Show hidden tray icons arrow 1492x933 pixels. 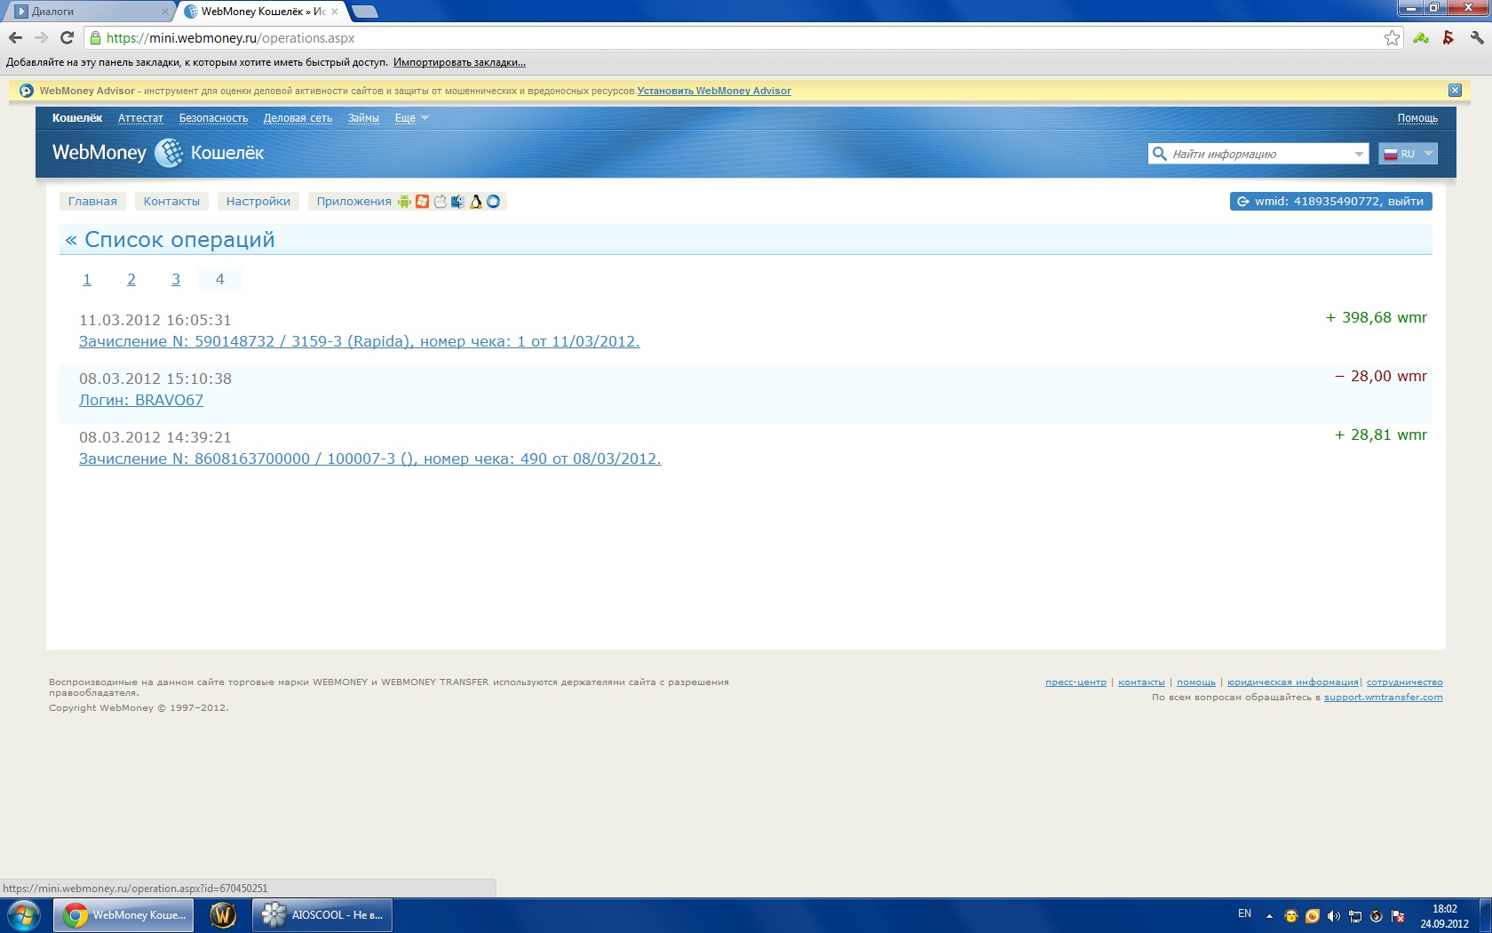(1269, 916)
